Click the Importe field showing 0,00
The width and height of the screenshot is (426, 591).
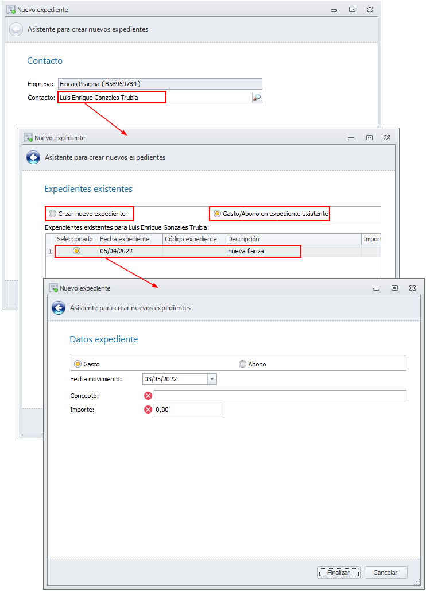[x=188, y=410]
